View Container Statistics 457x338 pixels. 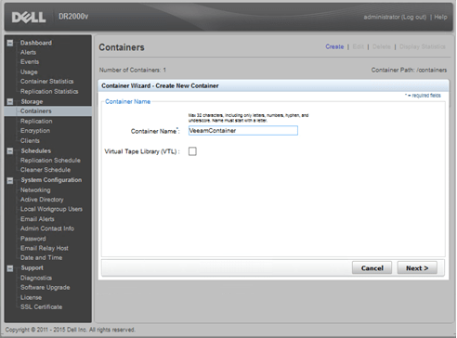(x=46, y=82)
